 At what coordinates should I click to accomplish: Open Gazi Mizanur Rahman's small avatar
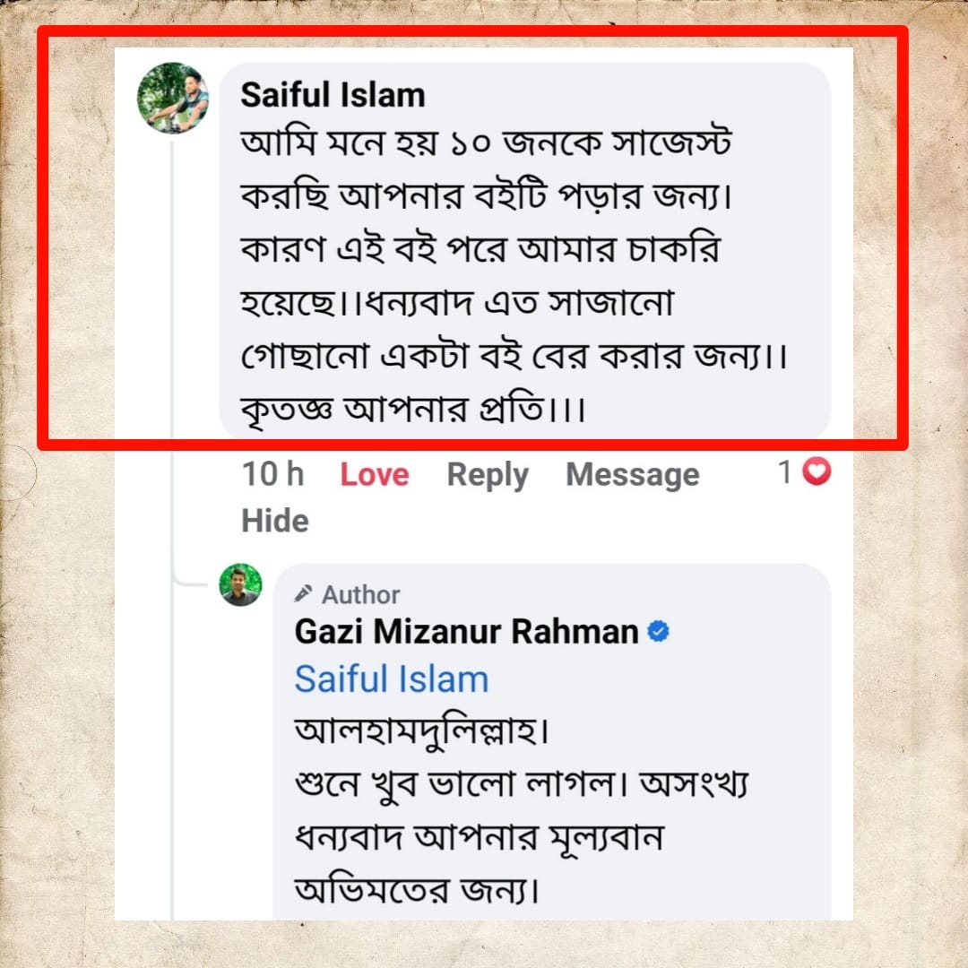[x=241, y=585]
